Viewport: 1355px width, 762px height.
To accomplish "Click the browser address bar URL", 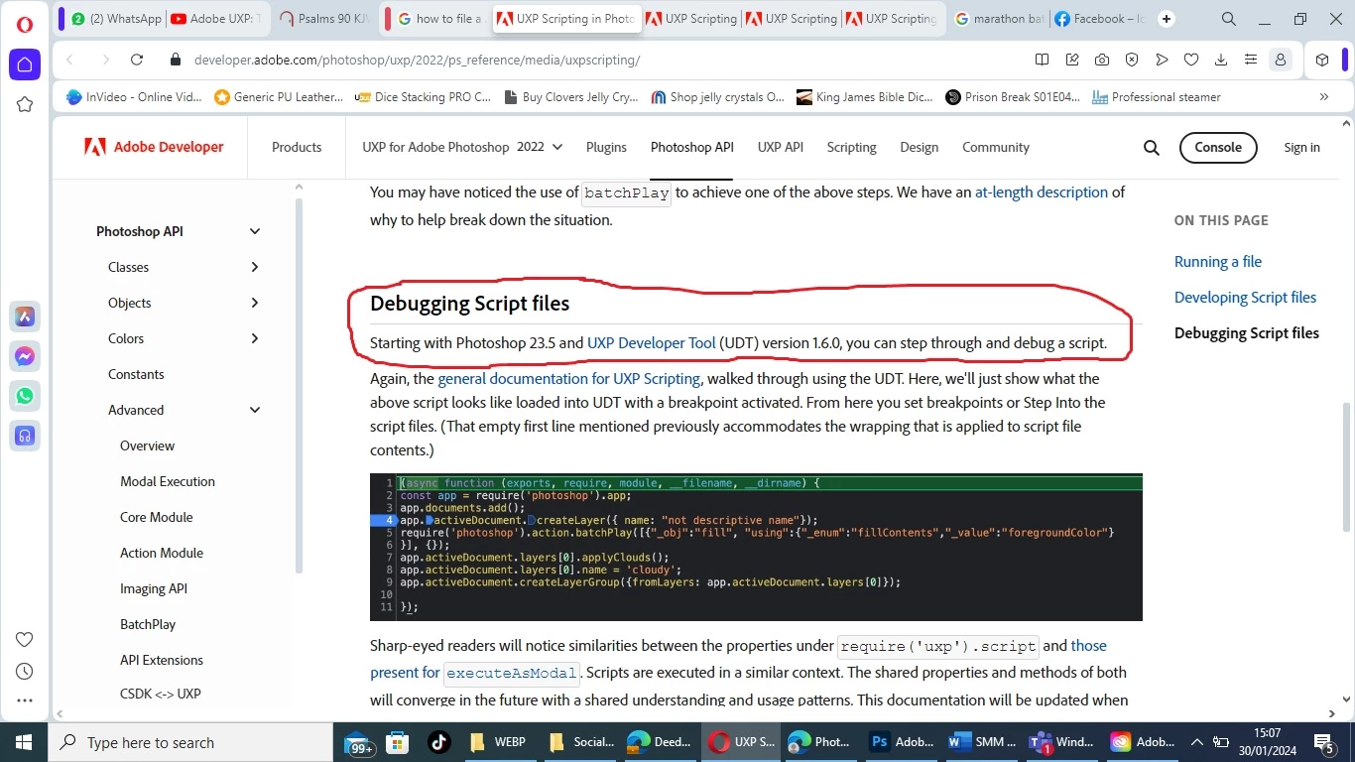I will [x=417, y=60].
